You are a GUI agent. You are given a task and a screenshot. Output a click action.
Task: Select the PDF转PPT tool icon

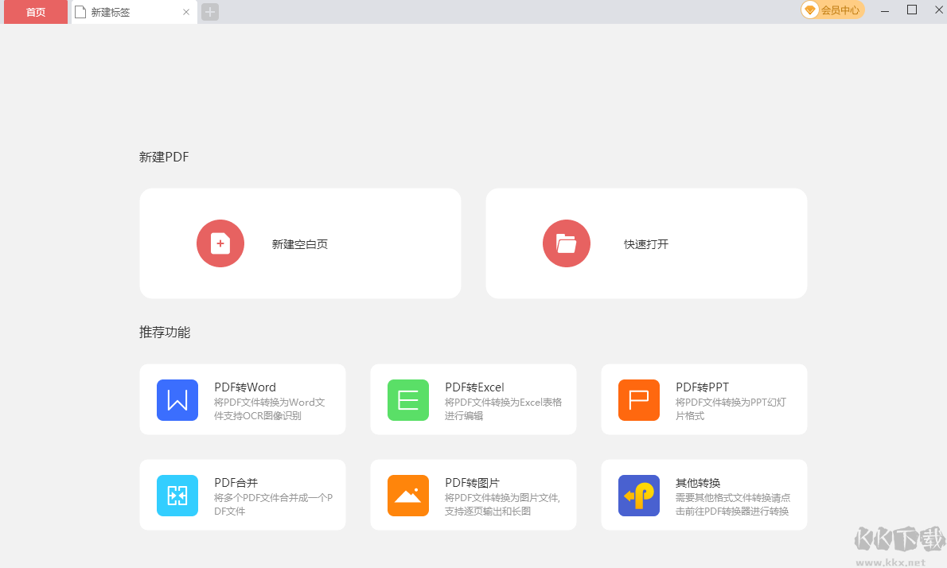coord(638,399)
